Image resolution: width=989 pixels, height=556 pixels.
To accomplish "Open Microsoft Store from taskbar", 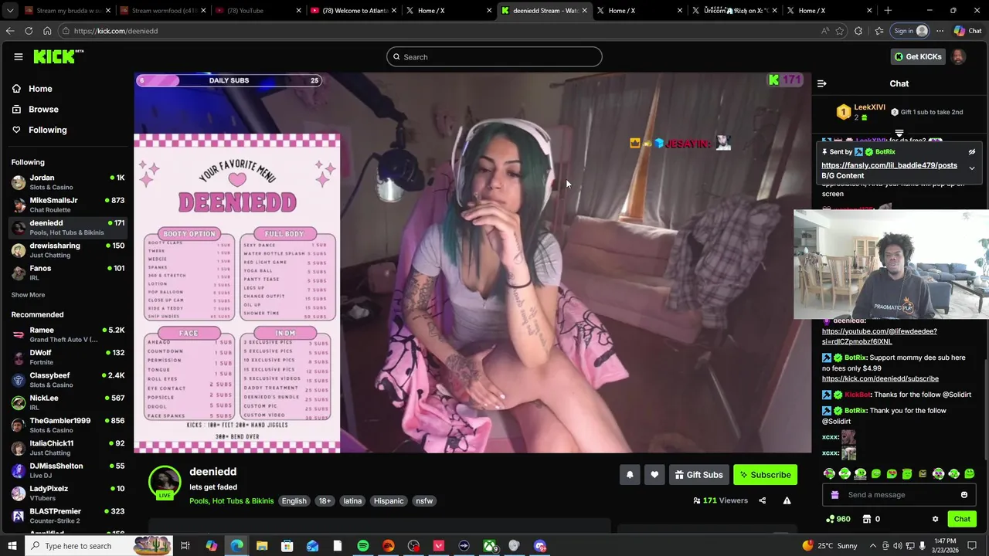I will click(x=287, y=546).
